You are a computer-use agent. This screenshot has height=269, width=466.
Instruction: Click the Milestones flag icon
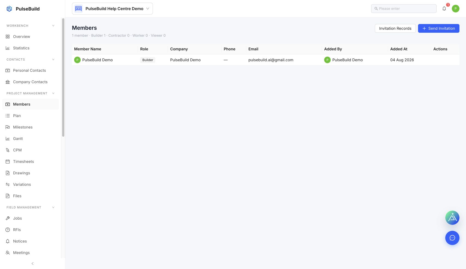(x=8, y=127)
